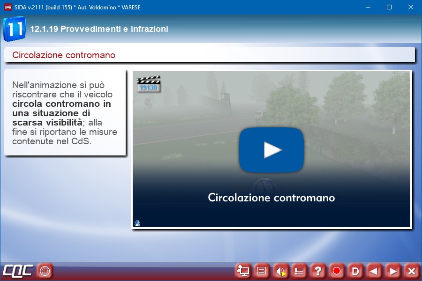422x281 pixels.
Task: Click the small icon in video corner
Action: point(137,223)
